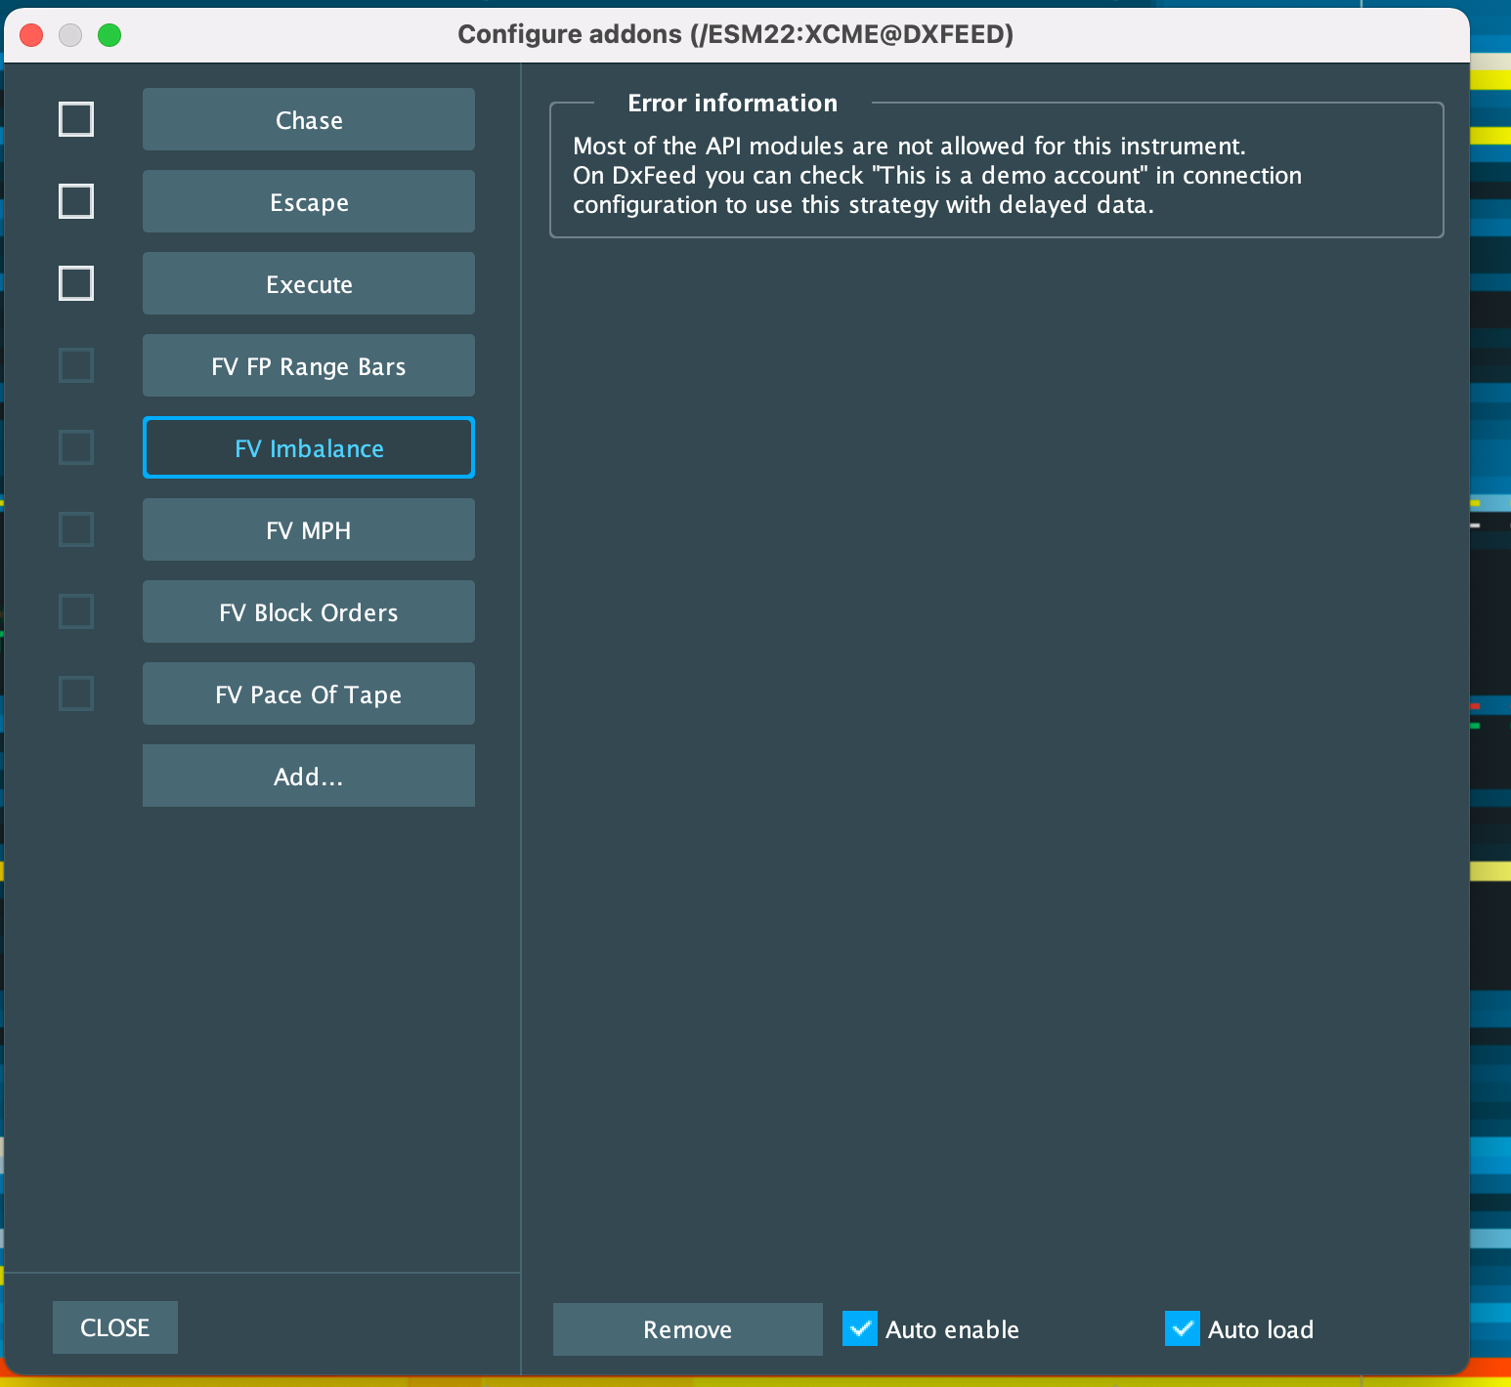Uncheck the Auto enable option
1511x1387 pixels.
click(x=860, y=1328)
